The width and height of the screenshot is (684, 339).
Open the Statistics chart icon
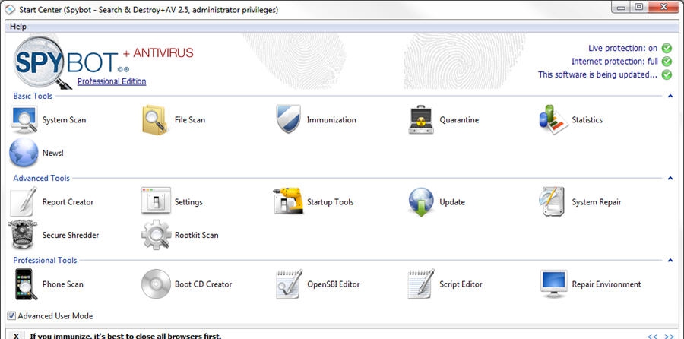point(553,119)
